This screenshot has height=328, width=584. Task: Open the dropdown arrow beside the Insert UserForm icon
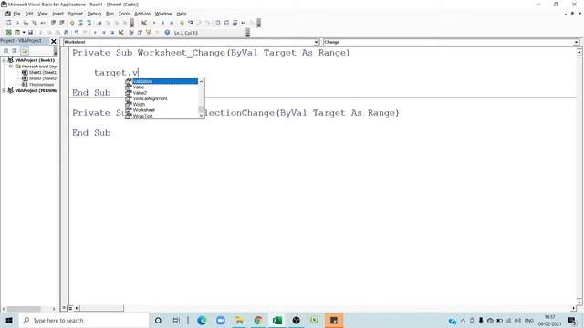(x=24, y=33)
